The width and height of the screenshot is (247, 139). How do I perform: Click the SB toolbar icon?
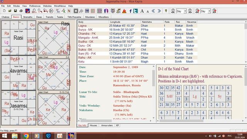click(87, 11)
